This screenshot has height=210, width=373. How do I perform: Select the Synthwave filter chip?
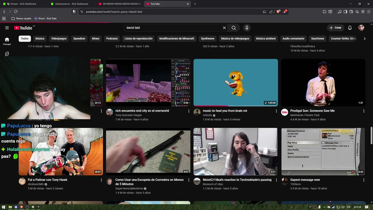(x=207, y=38)
